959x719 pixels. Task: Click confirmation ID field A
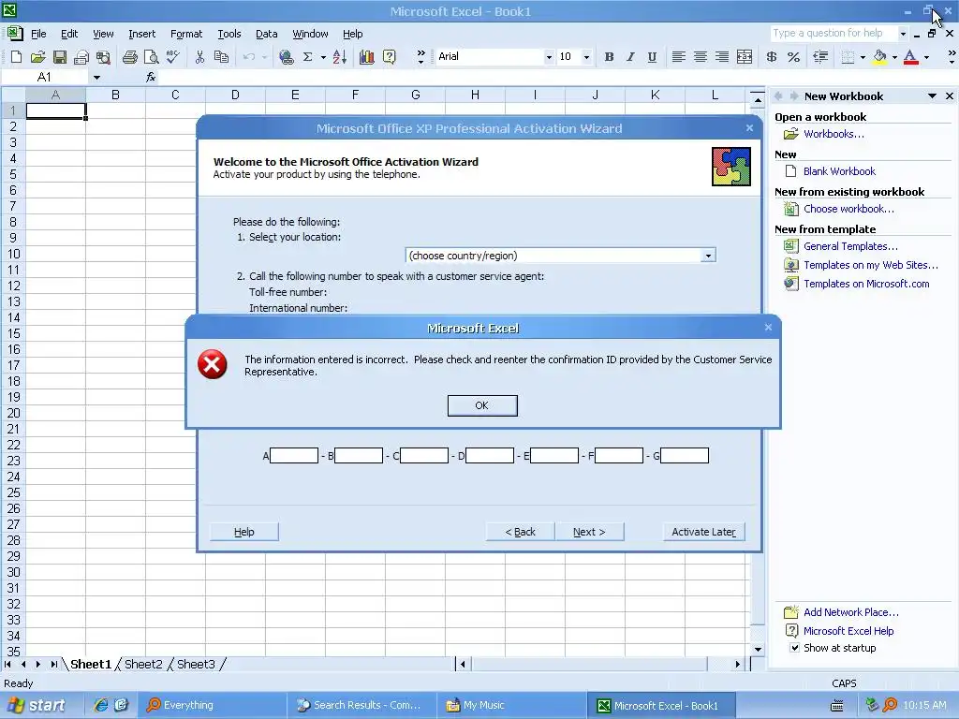pos(294,456)
